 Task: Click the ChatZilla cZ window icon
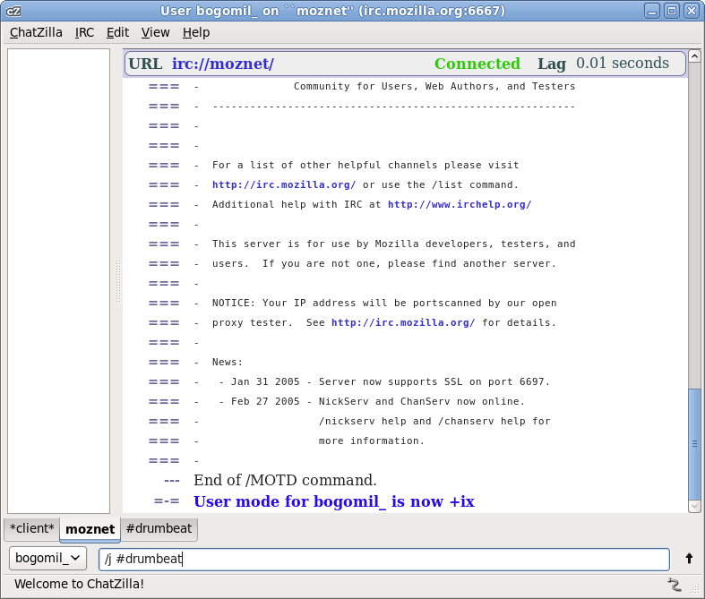click(13, 11)
